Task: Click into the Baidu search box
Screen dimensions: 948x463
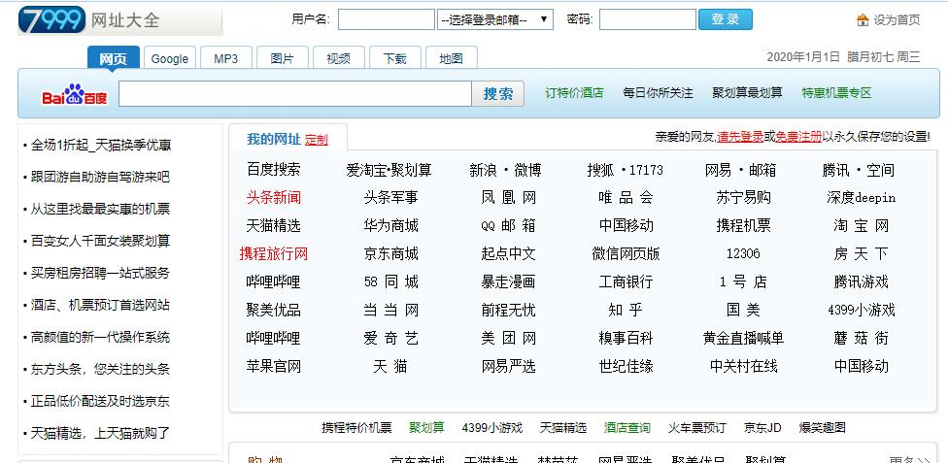Action: 295,94
